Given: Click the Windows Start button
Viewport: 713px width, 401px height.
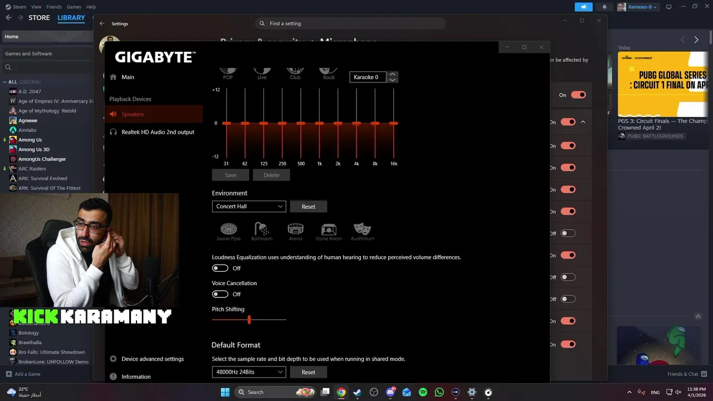Looking at the screenshot, I should [225, 392].
